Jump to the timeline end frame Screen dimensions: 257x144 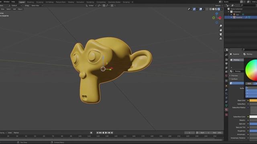[112, 133]
